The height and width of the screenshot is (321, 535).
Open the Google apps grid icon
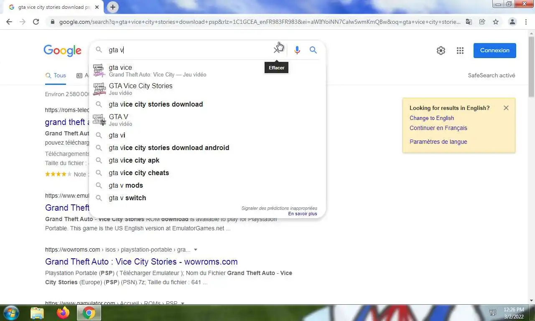pyautogui.click(x=460, y=51)
